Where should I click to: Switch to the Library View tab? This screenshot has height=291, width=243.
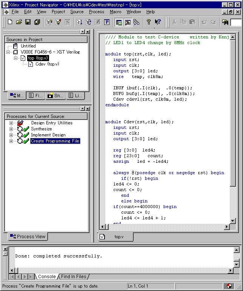[x=75, y=96]
